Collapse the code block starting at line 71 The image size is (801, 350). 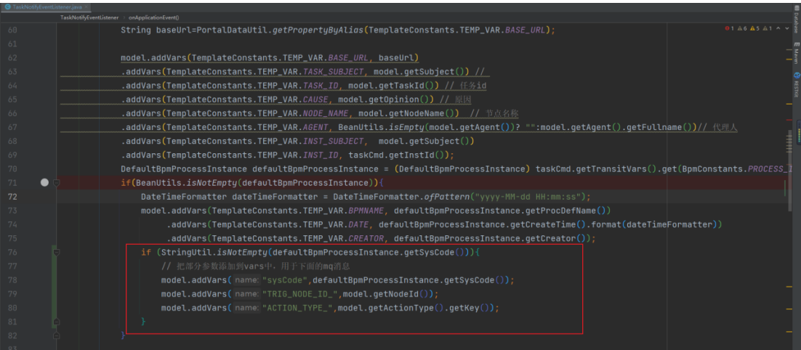click(x=57, y=183)
